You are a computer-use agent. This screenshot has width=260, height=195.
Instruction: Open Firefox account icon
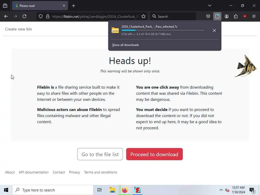click(226, 16)
